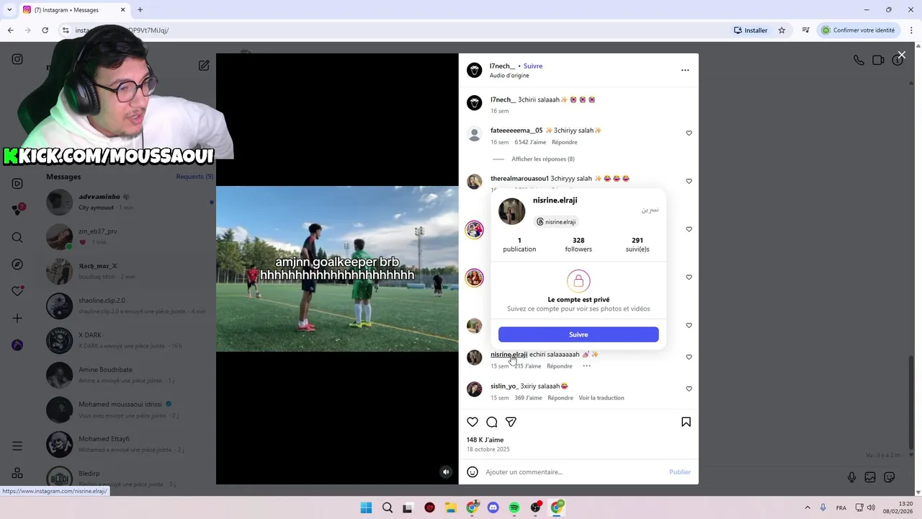Share the post using the paper plane icon
This screenshot has height=519, width=922.
[x=511, y=422]
